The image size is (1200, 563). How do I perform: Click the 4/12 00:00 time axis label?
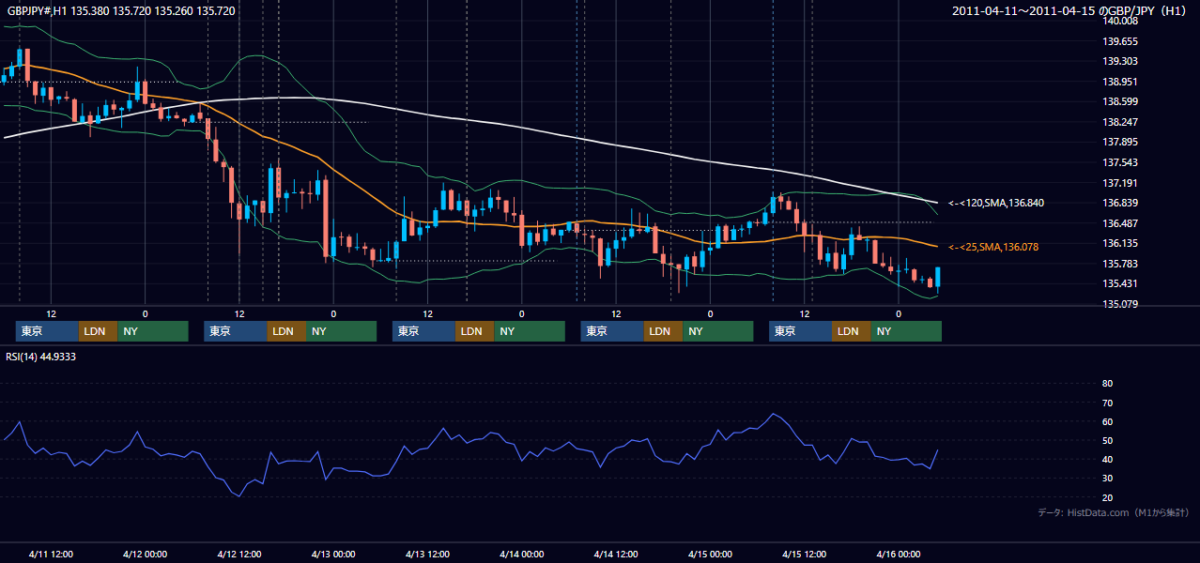pyautogui.click(x=145, y=554)
